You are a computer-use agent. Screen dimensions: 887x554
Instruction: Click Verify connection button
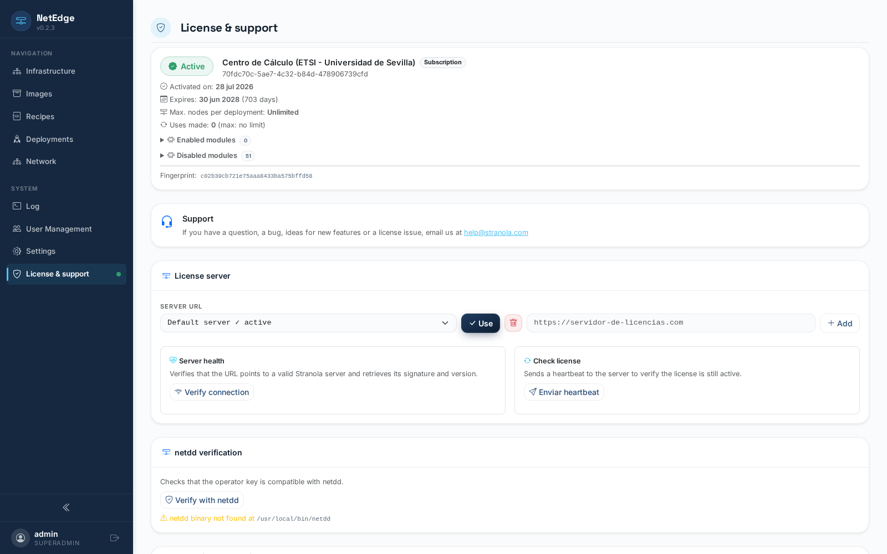(x=212, y=392)
